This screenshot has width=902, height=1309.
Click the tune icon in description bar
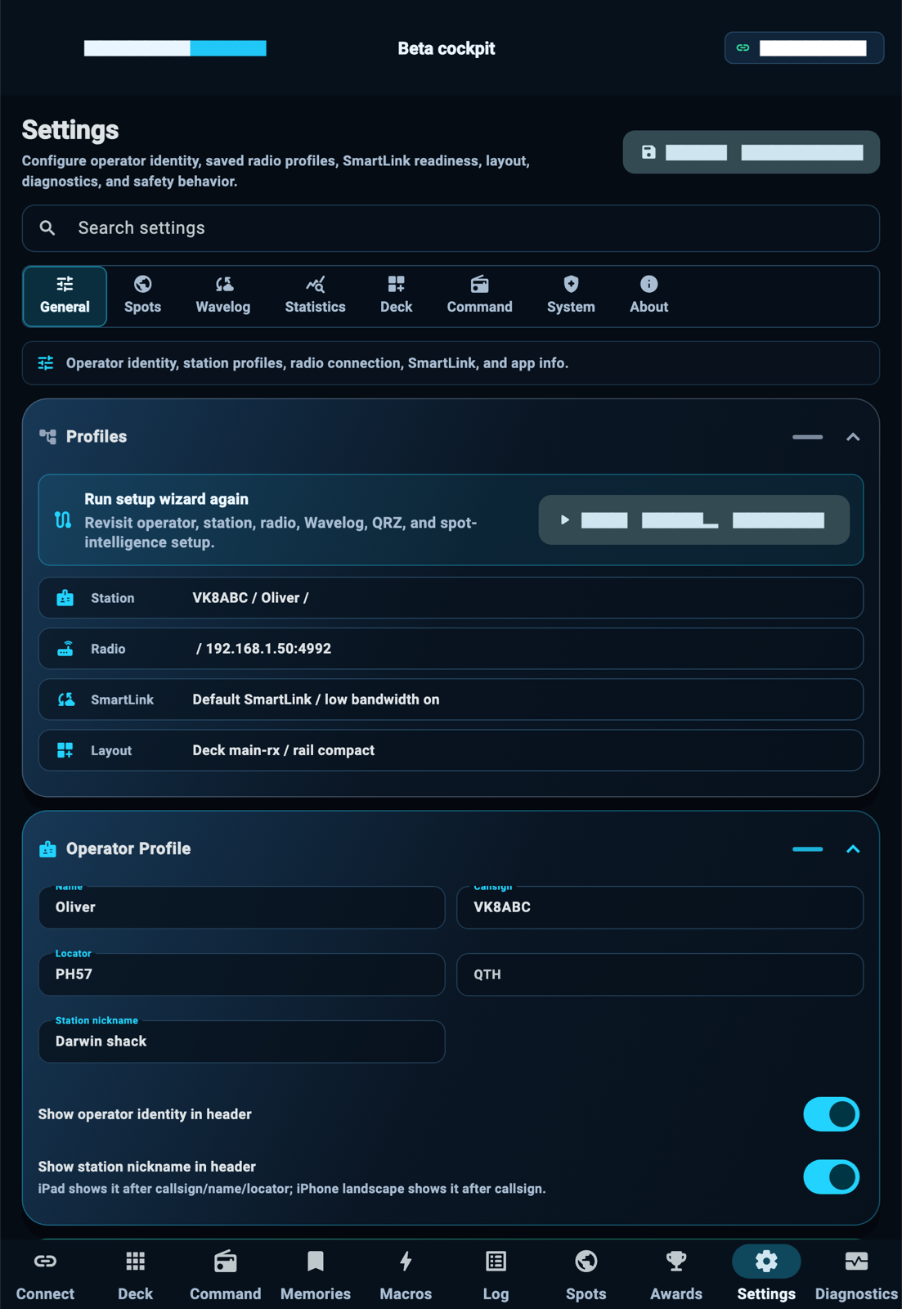(x=46, y=363)
